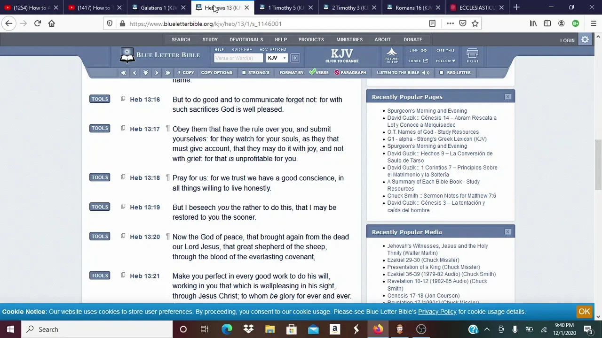Click the KJV Click to Change version selector
Image resolution: width=602 pixels, height=338 pixels.
click(x=342, y=56)
